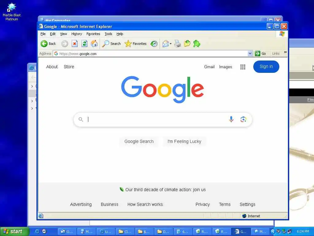Open the Settings footer link

(x=247, y=204)
